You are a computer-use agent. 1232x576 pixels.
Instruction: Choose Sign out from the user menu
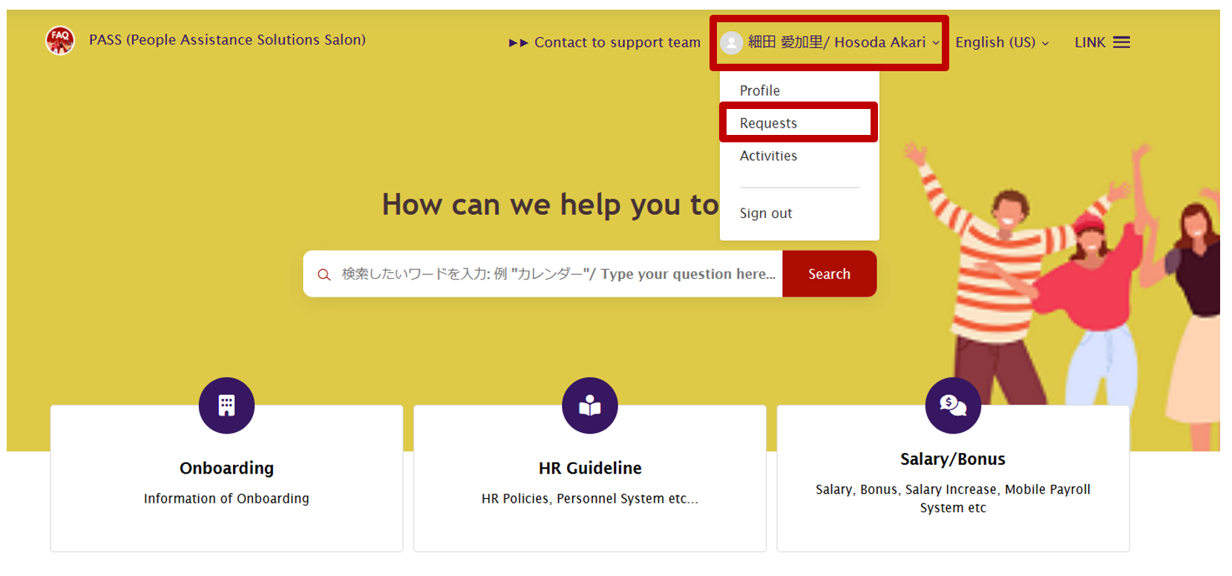pos(765,213)
